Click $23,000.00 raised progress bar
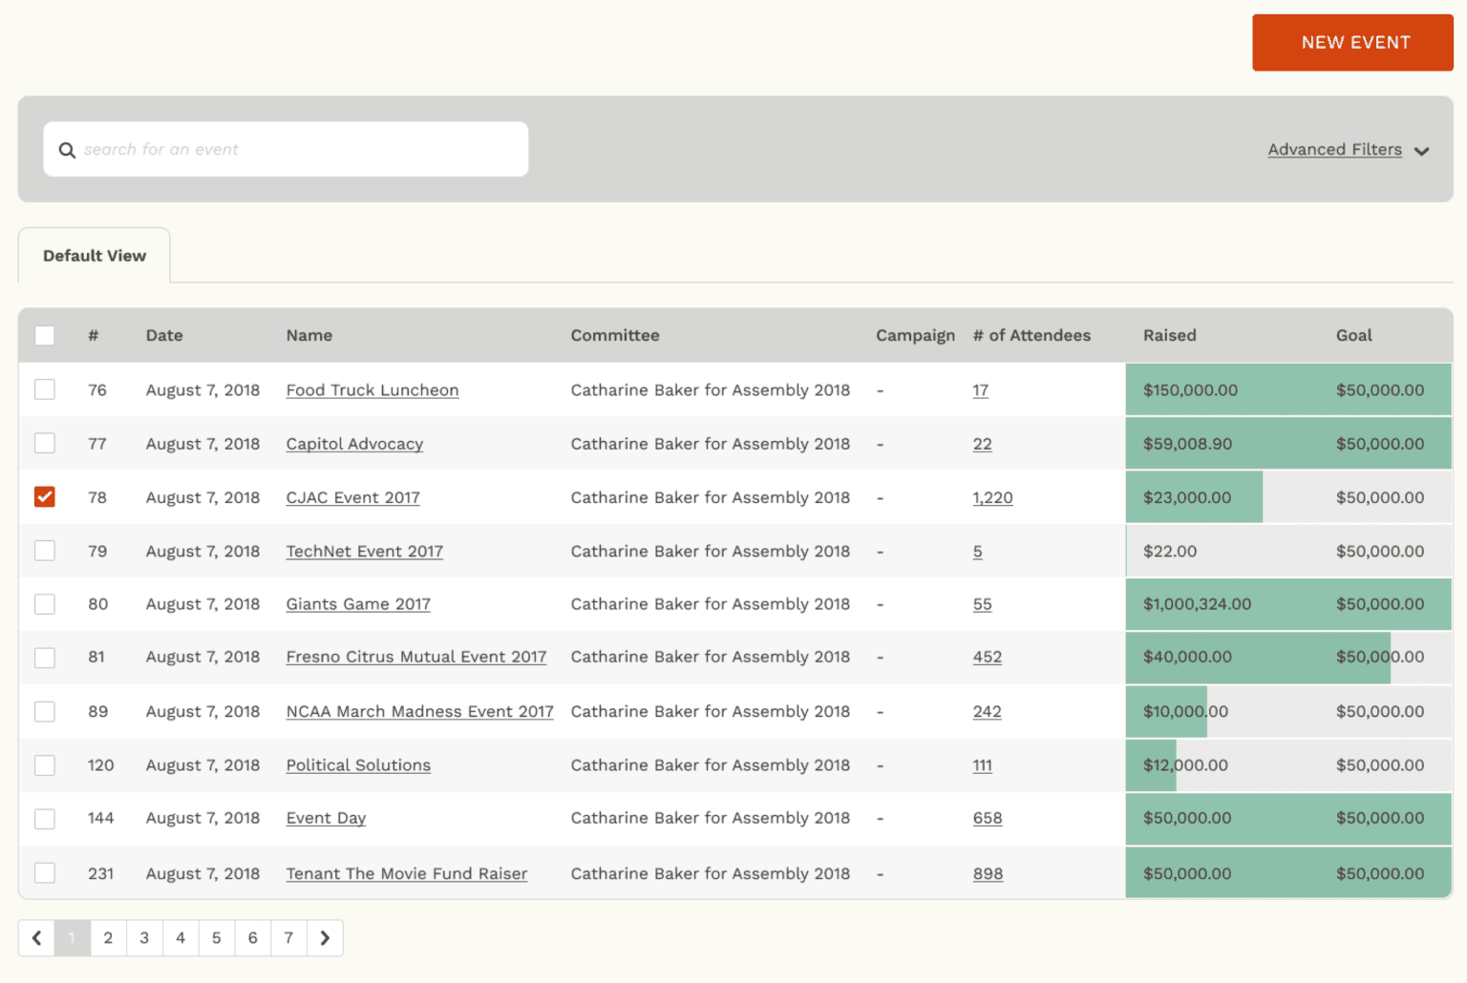 pyautogui.click(x=1194, y=497)
